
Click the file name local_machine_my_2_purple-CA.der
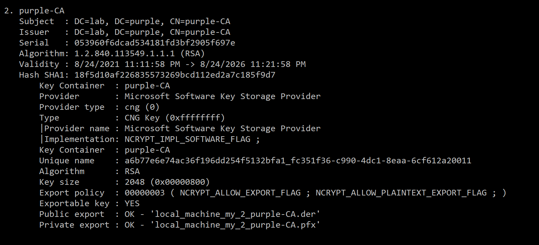click(x=235, y=214)
